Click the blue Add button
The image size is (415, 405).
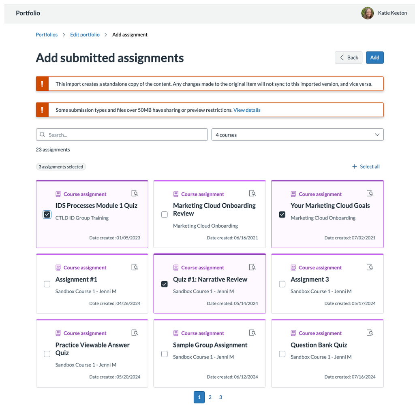point(374,58)
